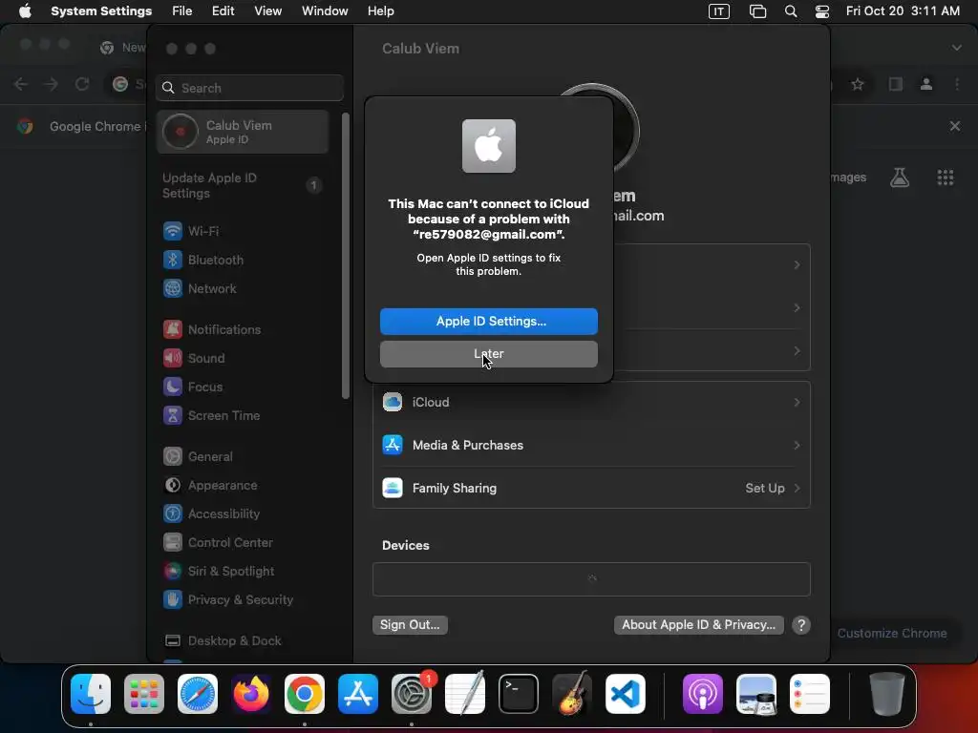The width and height of the screenshot is (978, 733).
Task: Launch Firefox from the Dock
Action: [x=251, y=694]
